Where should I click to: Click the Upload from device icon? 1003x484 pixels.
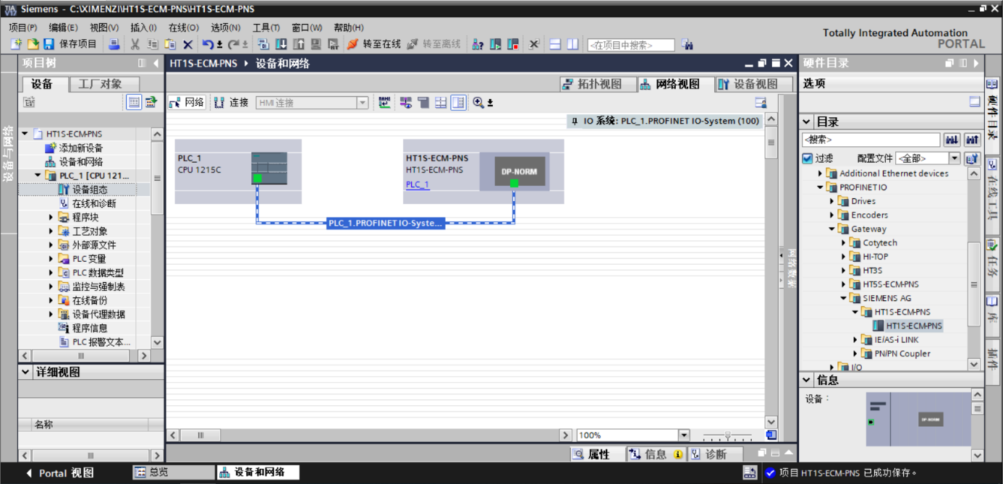coord(298,44)
